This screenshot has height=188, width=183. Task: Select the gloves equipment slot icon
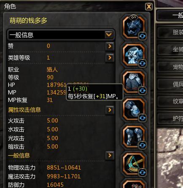pyautogui.click(x=134, y=110)
